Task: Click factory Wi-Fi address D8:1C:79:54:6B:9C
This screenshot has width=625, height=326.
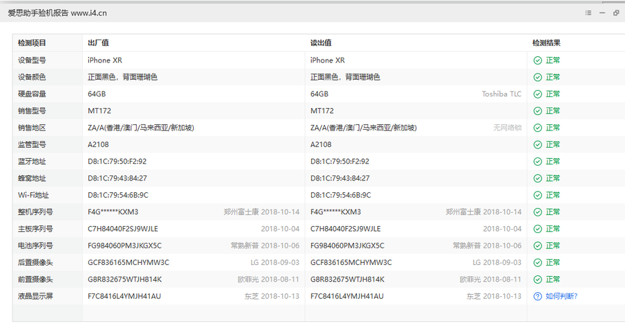Action: [118, 195]
